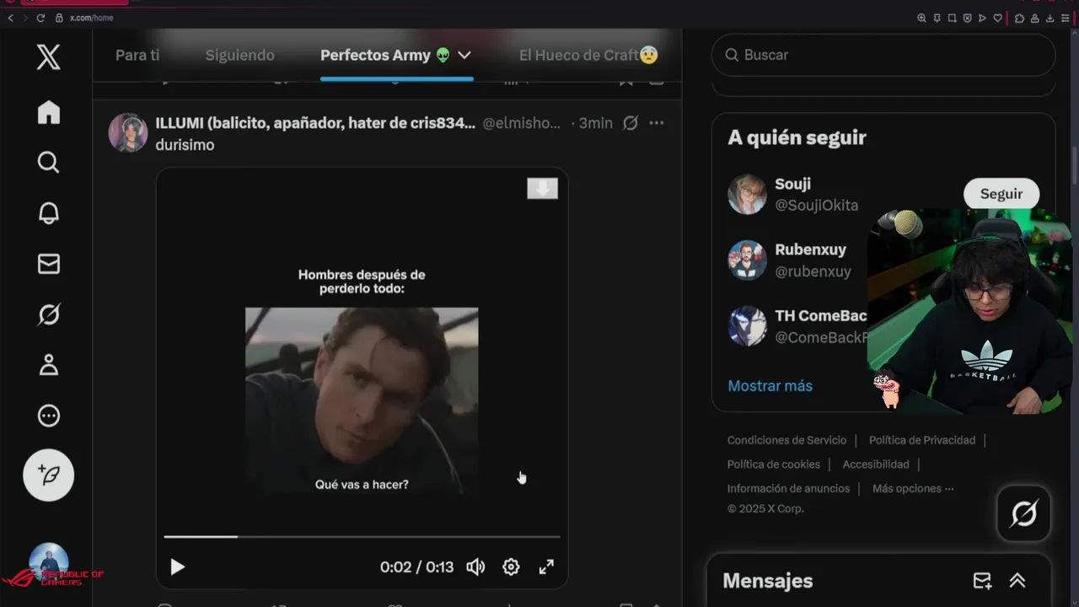Click the Buscar search field
The width and height of the screenshot is (1079, 607).
883,55
